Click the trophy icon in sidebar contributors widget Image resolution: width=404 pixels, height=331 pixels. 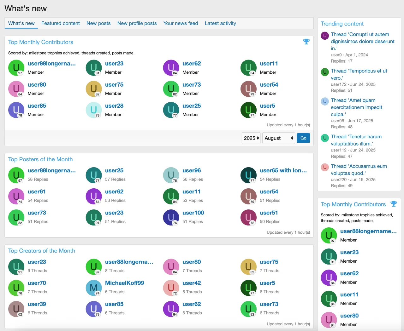(x=394, y=204)
